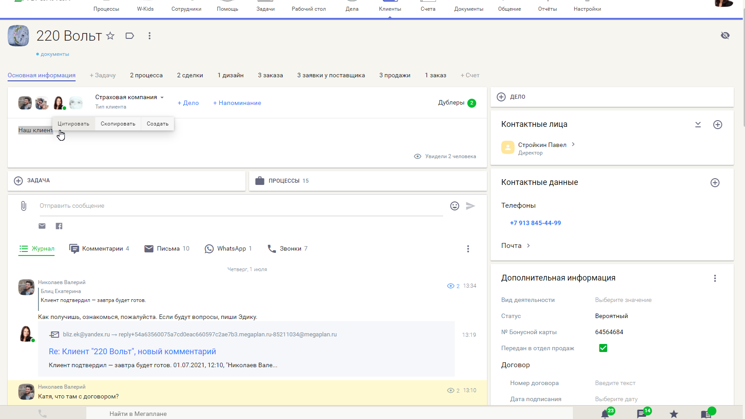Switch to the Комментарии tab
This screenshot has width=745, height=419.
pos(99,249)
